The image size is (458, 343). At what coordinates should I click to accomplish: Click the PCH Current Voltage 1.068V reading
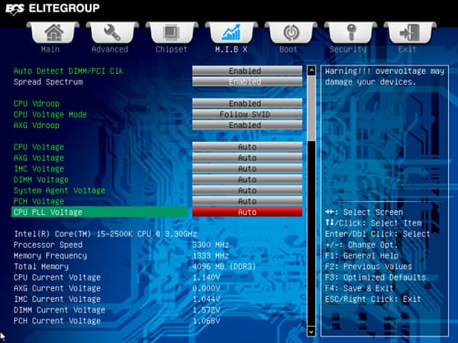[206, 321]
